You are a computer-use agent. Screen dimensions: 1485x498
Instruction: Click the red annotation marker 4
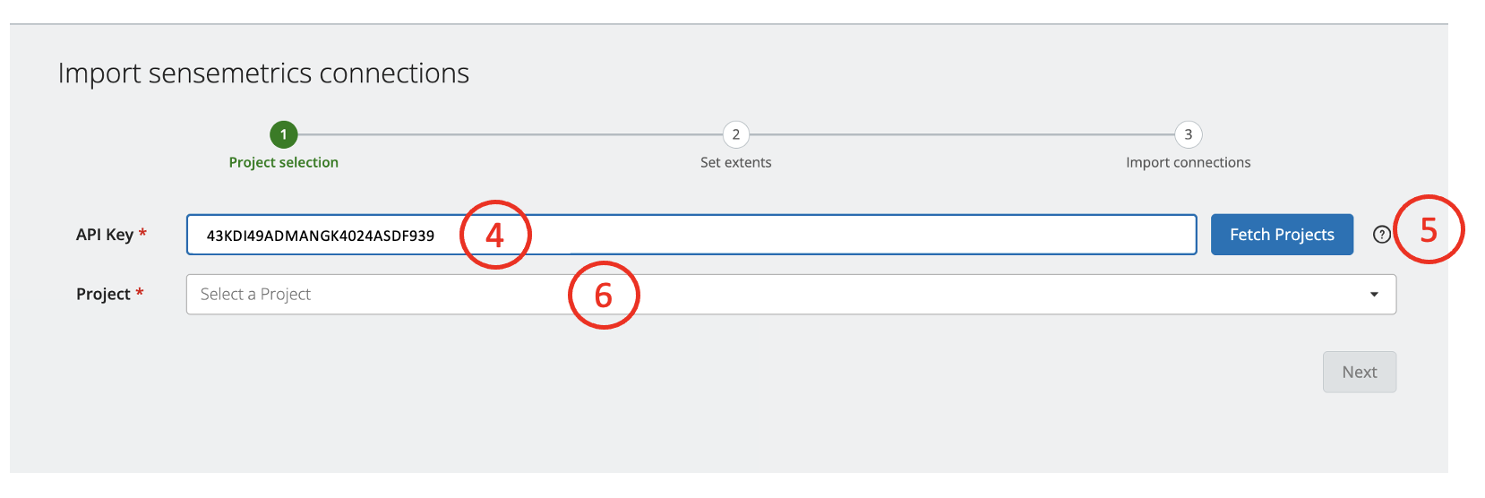pyautogui.click(x=495, y=235)
